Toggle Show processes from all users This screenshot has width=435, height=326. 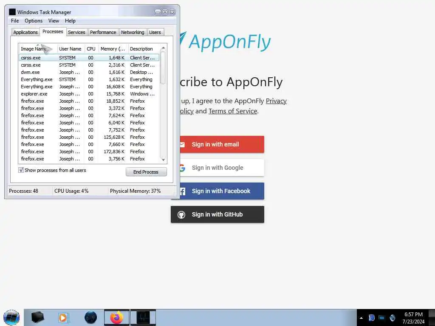(21, 170)
